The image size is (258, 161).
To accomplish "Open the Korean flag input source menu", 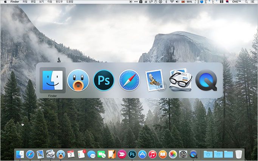I will pos(227,2).
